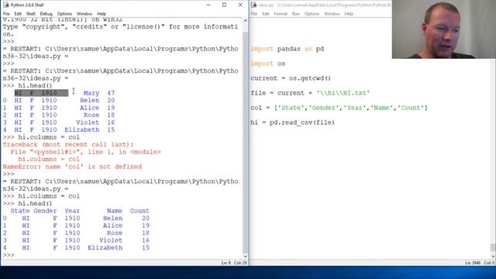Open File menu in Python Shell
The image size is (496, 279).
[6, 14]
